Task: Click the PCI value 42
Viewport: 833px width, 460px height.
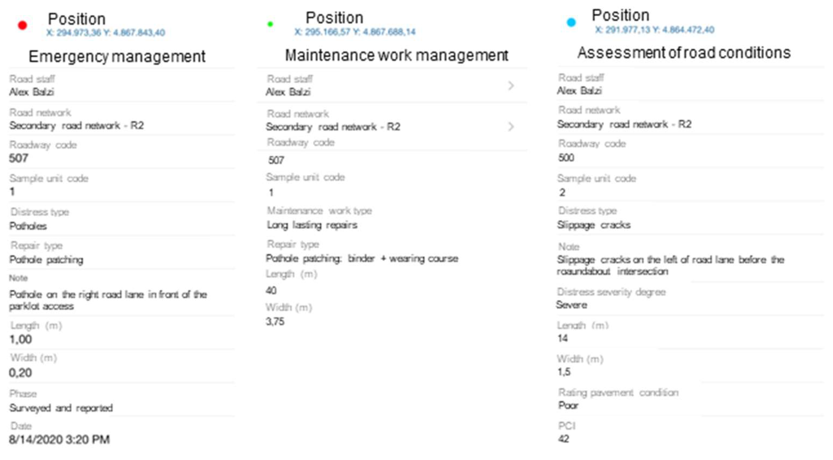Action: (x=563, y=439)
